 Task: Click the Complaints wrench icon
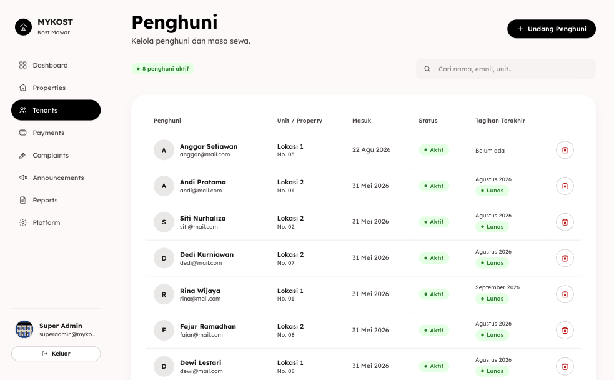click(x=23, y=155)
